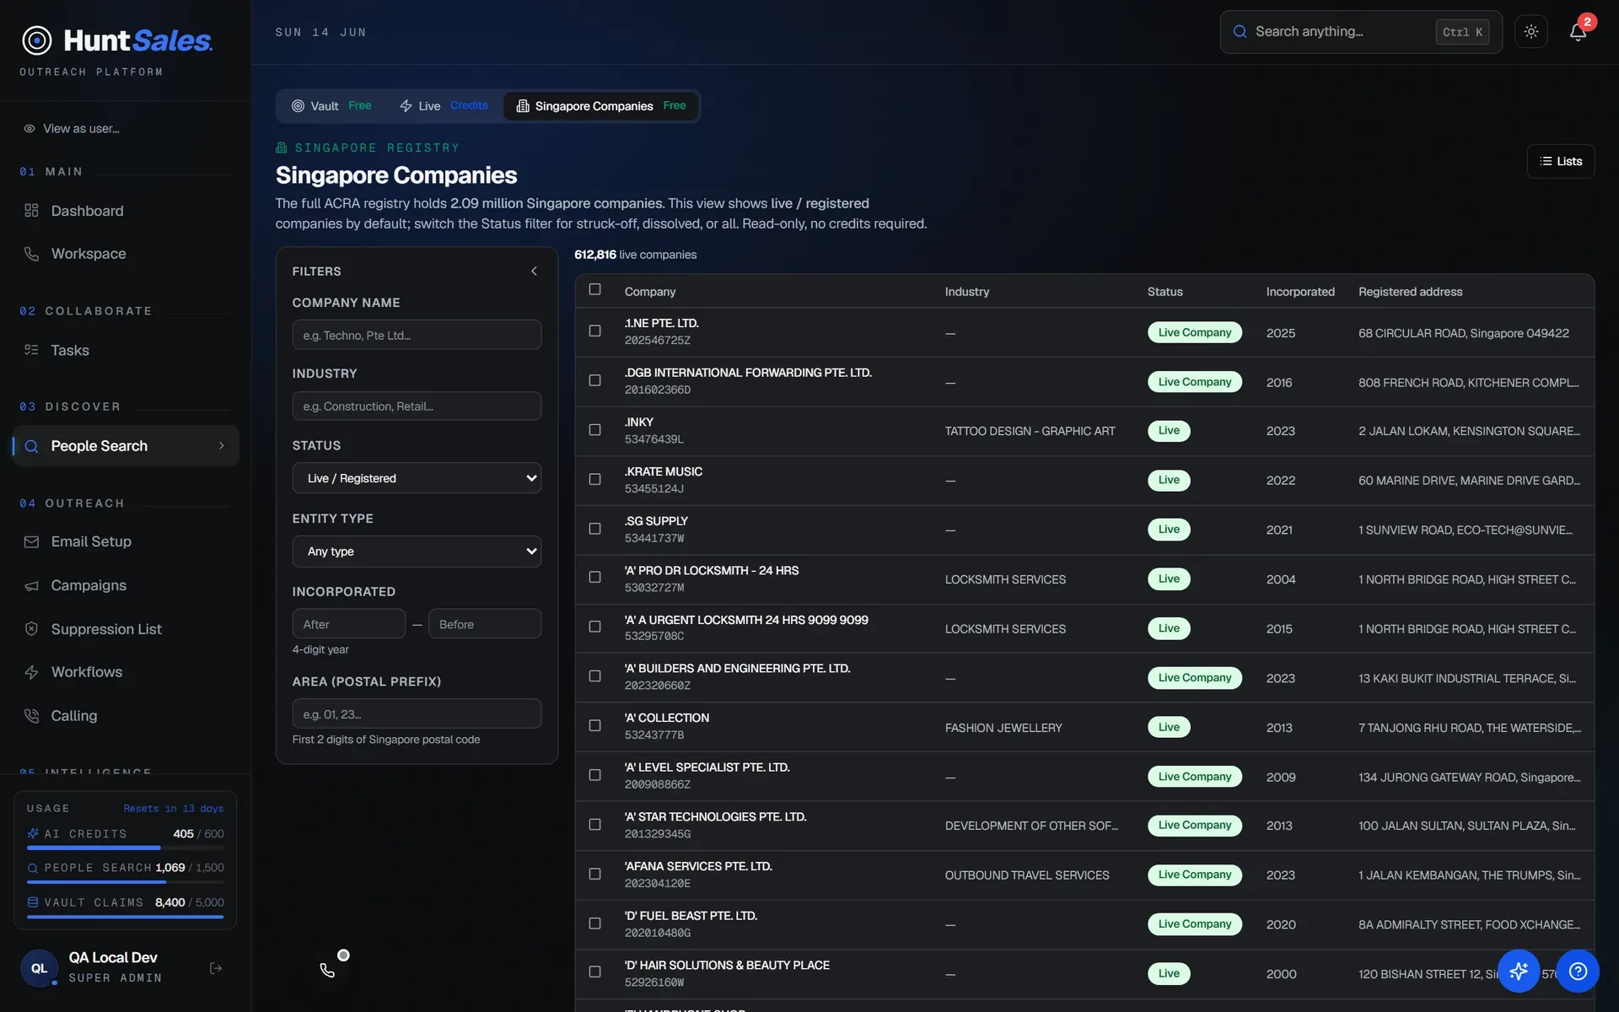The width and height of the screenshot is (1619, 1012).
Task: Focus the Area postal prefix input
Action: pos(417,714)
